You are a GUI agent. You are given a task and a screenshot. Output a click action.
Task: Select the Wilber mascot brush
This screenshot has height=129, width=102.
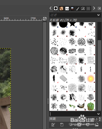point(81,106)
